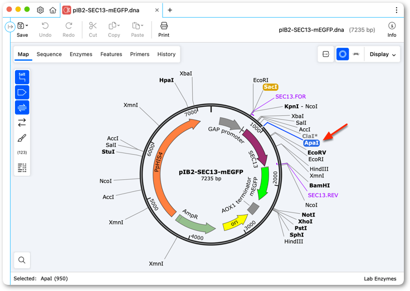Screen dimensions: 410x291
Task: Click the yellow ori feature arrow
Action: click(x=235, y=223)
